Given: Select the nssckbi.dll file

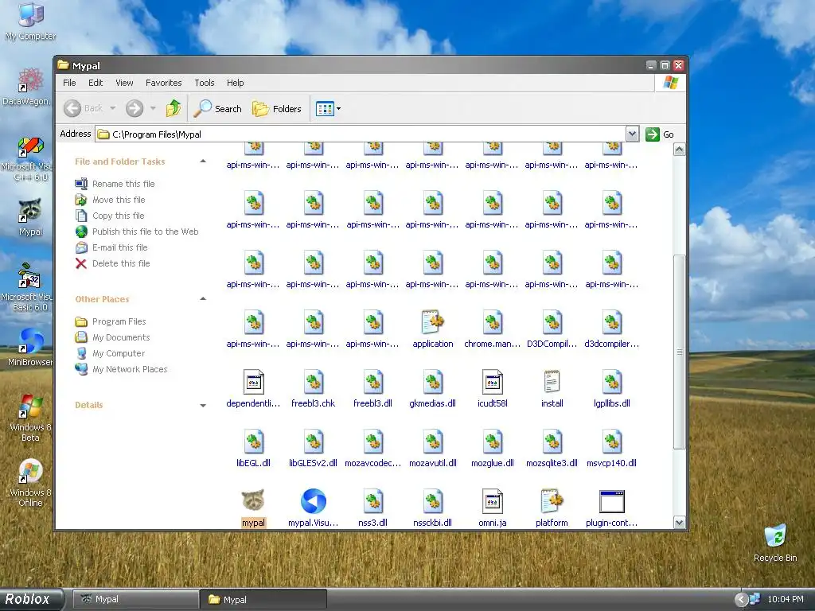Looking at the screenshot, I should point(432,508).
